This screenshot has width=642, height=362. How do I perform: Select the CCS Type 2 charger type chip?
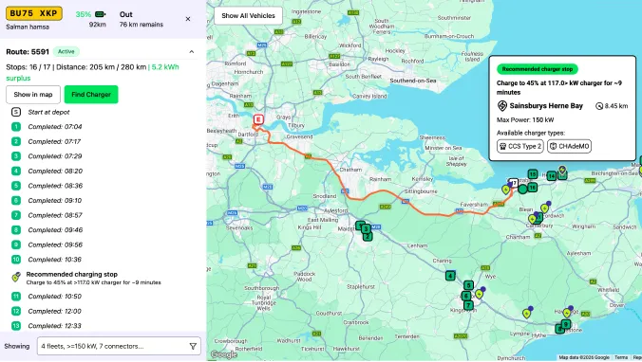coord(520,146)
